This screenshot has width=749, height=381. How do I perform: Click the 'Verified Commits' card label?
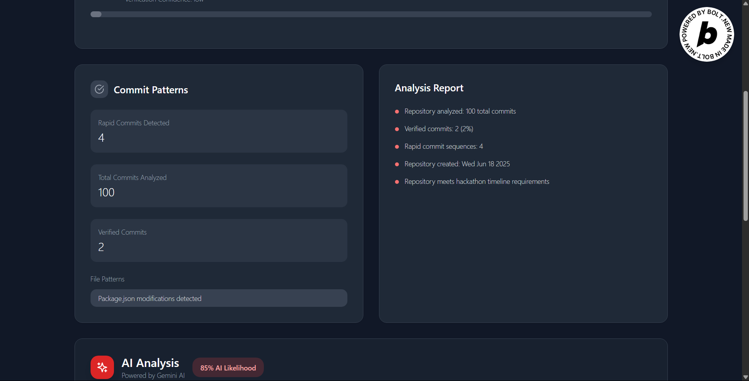pyautogui.click(x=122, y=232)
